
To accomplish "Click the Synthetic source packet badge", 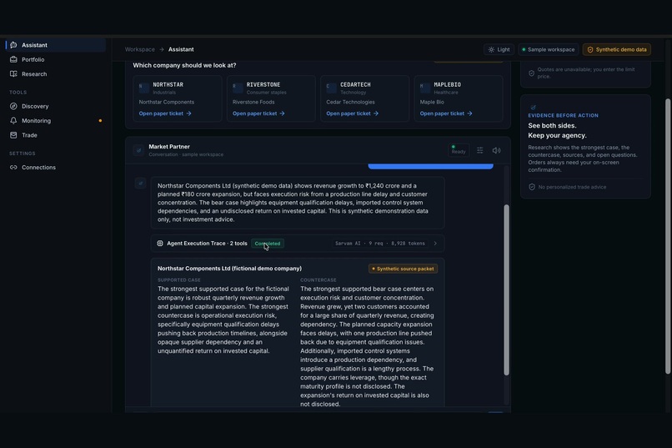I will coord(403,269).
